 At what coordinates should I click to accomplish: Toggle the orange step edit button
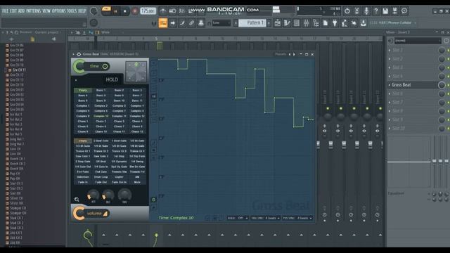163,23
